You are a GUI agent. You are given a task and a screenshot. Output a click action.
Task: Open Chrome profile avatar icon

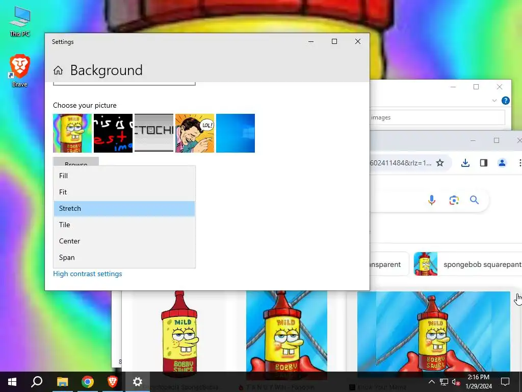click(x=502, y=163)
